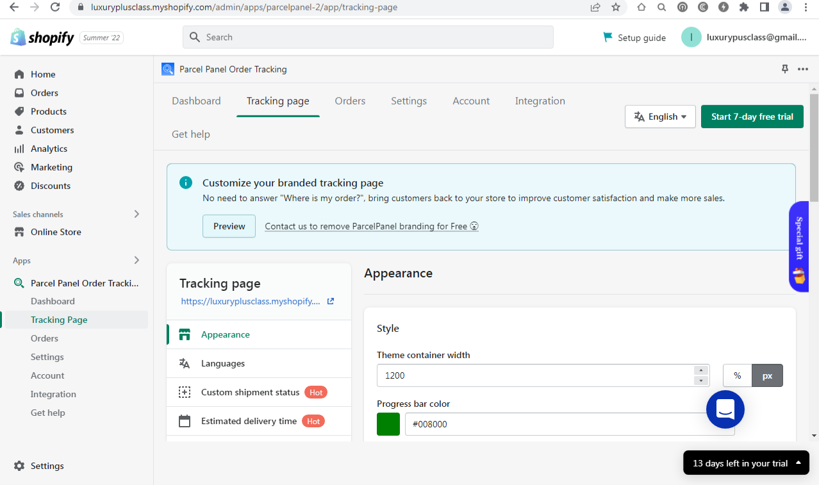Start the 7-day free trial
This screenshot has height=485, width=819.
click(x=752, y=117)
